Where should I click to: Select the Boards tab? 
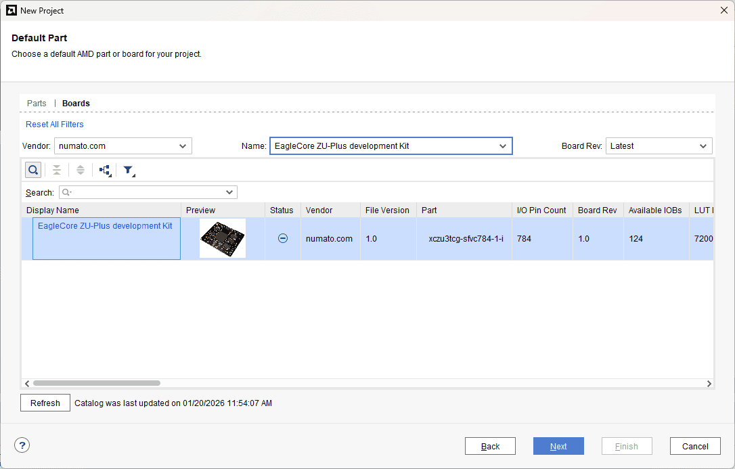pyautogui.click(x=76, y=104)
